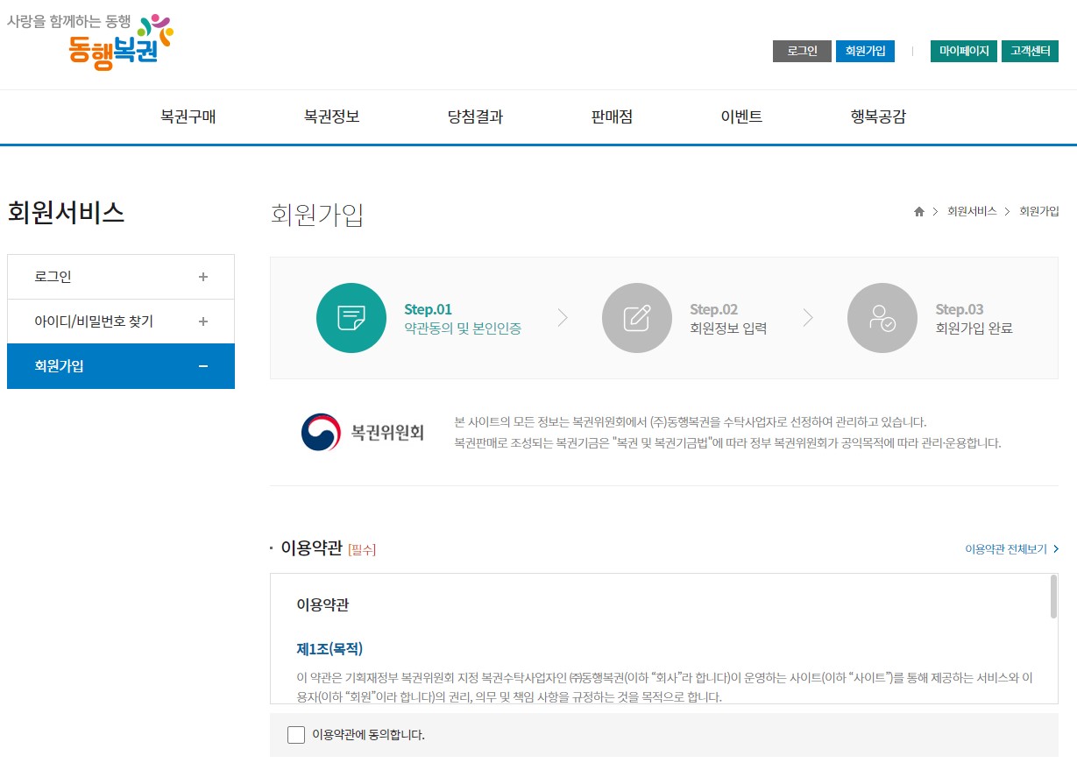Select 판매점 from the navigation bar
Viewport: 1077px width, 770px height.
click(613, 117)
